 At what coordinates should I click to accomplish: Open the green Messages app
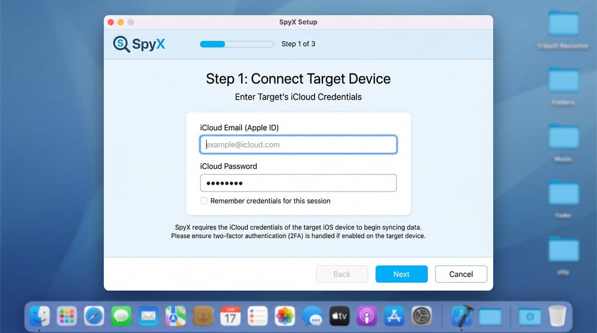pos(121,316)
